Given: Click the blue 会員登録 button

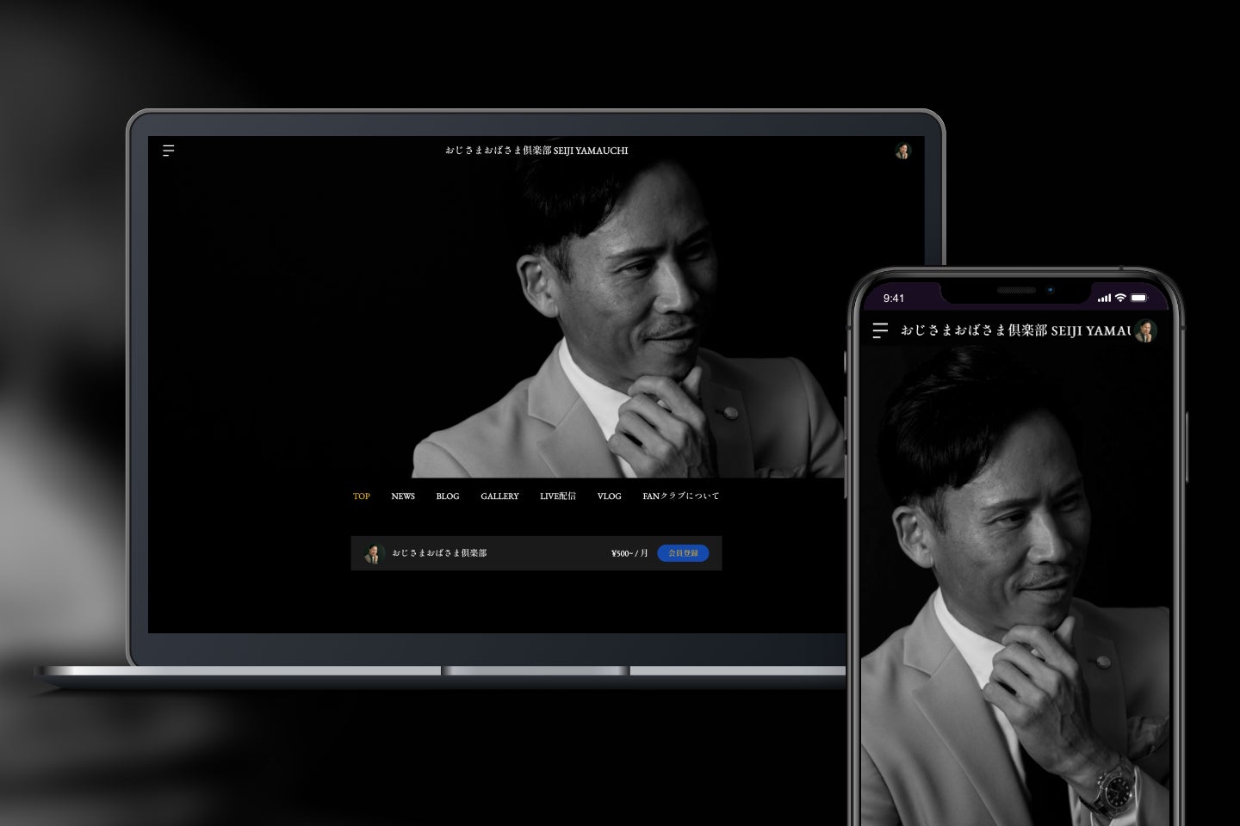Looking at the screenshot, I should coord(683,553).
